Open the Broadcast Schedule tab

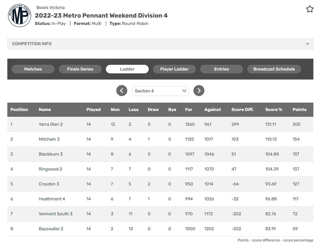point(274,69)
